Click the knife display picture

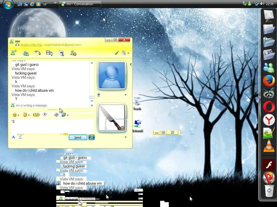point(112,118)
